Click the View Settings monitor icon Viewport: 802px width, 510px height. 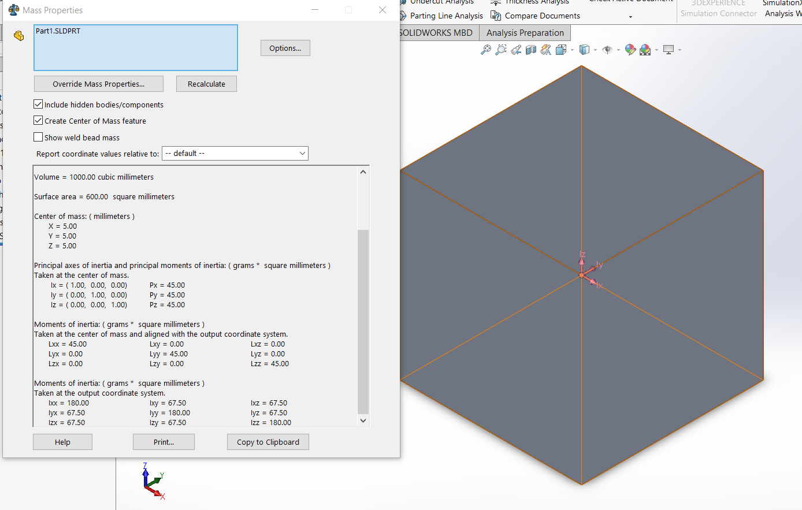(669, 50)
